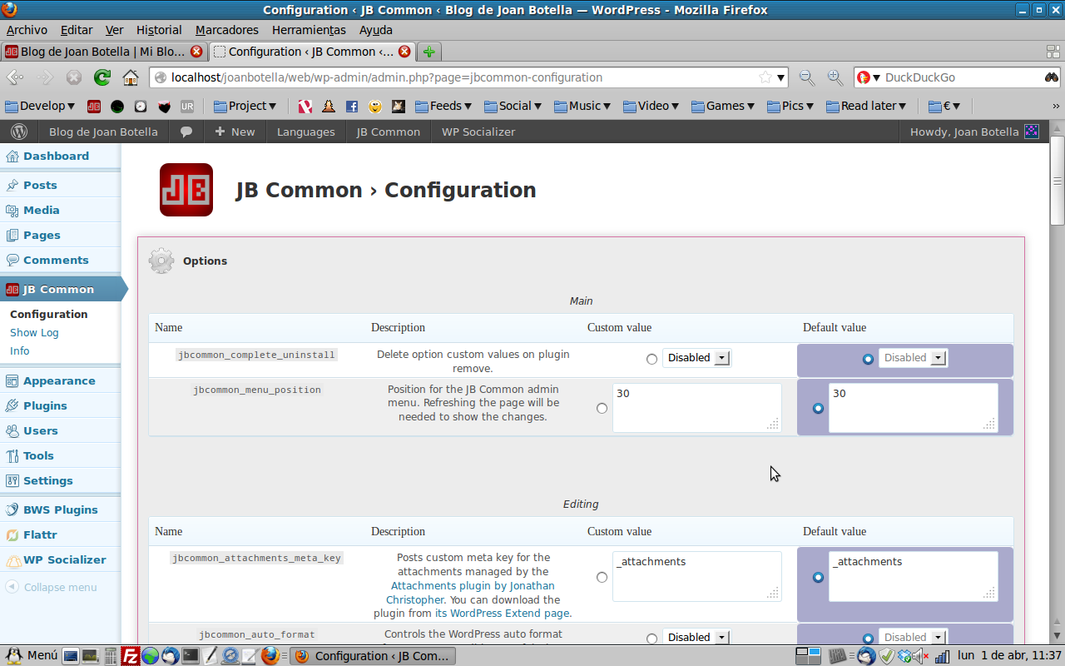Open custom Disabled dropdown for complete_uninstall

coord(696,358)
